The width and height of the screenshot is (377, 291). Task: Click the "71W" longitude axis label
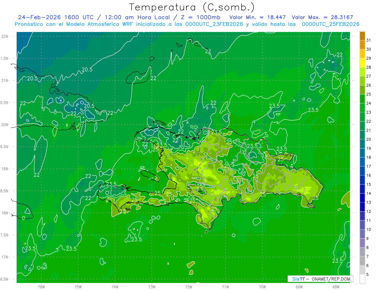click(225, 287)
